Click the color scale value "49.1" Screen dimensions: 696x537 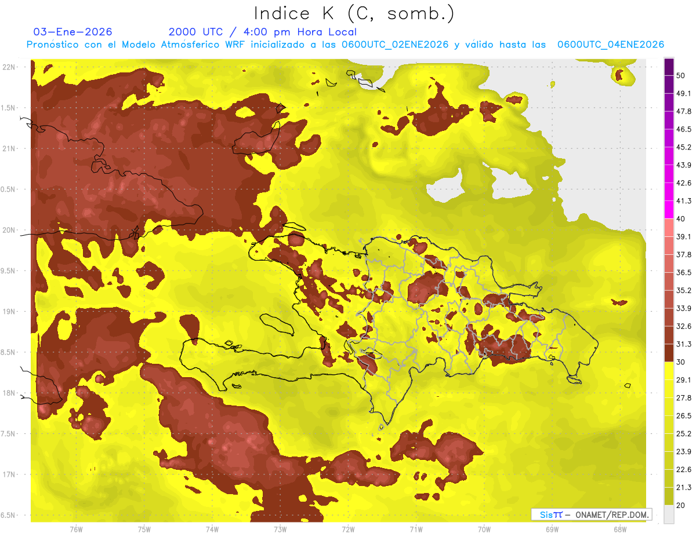(x=684, y=93)
